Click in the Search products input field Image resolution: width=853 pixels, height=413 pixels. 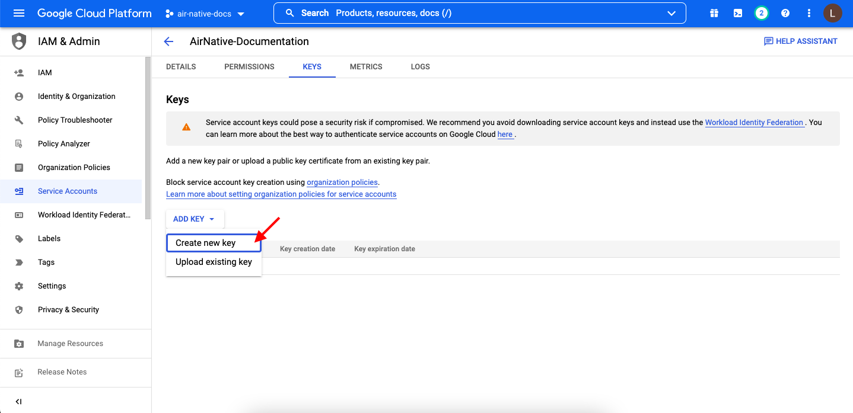475,13
